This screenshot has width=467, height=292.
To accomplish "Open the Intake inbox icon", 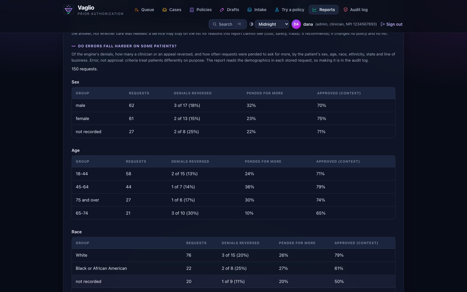I will coord(250,10).
